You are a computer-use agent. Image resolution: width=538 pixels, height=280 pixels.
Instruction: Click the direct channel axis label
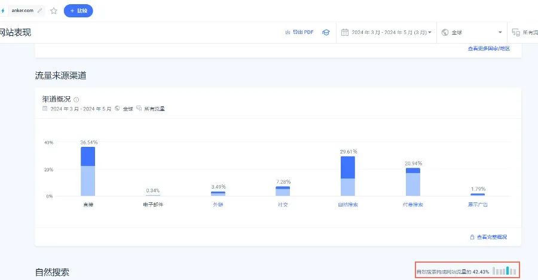click(x=88, y=205)
